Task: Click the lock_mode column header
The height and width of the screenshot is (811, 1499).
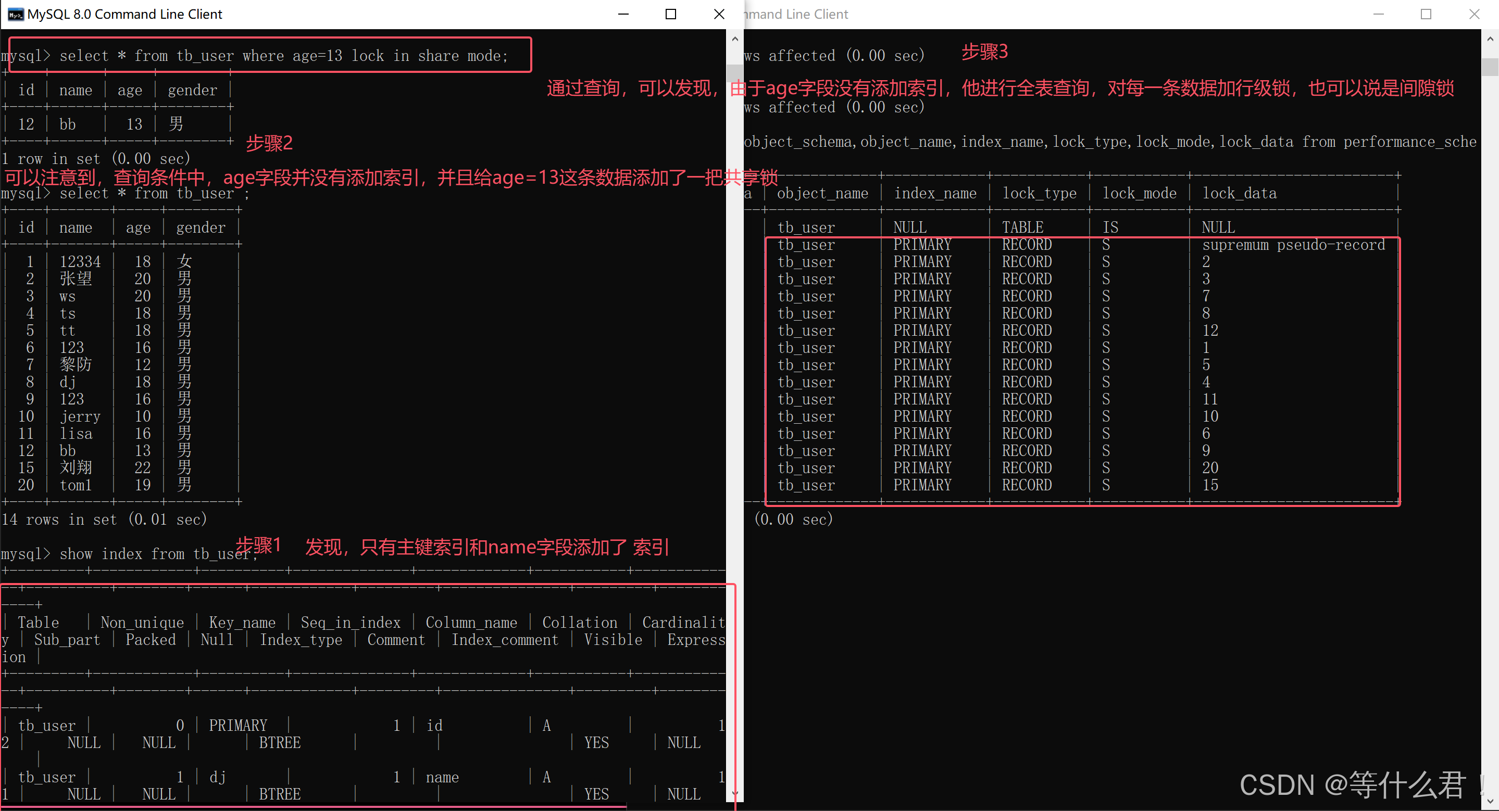Action: tap(1139, 193)
